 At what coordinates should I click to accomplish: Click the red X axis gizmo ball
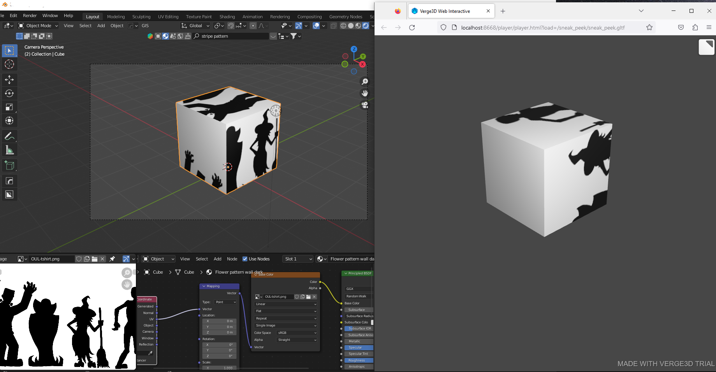coord(362,64)
